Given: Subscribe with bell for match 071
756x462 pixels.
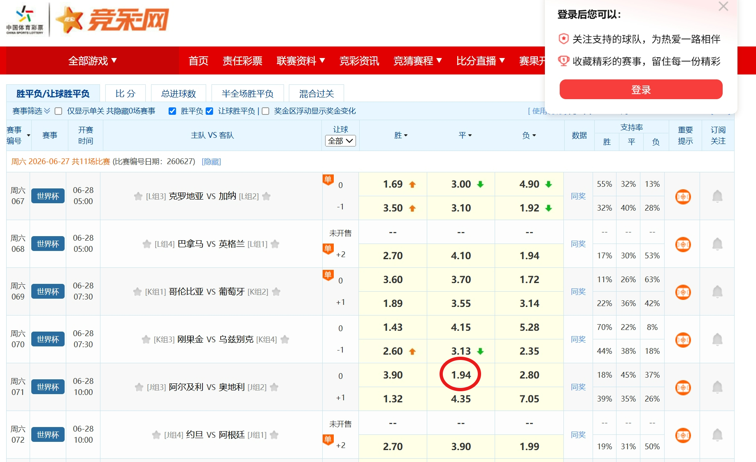Looking at the screenshot, I should tap(717, 387).
